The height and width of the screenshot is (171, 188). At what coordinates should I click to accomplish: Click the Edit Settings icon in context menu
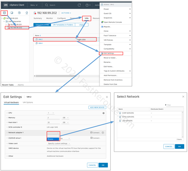point(102,53)
